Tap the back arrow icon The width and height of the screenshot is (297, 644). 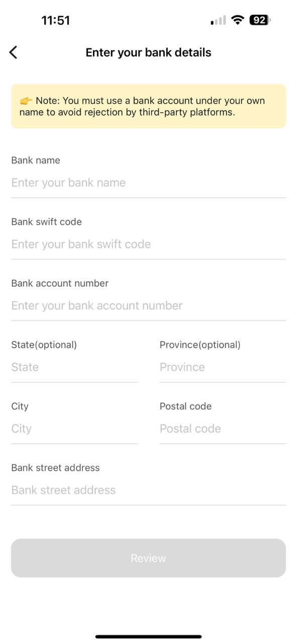click(x=13, y=52)
